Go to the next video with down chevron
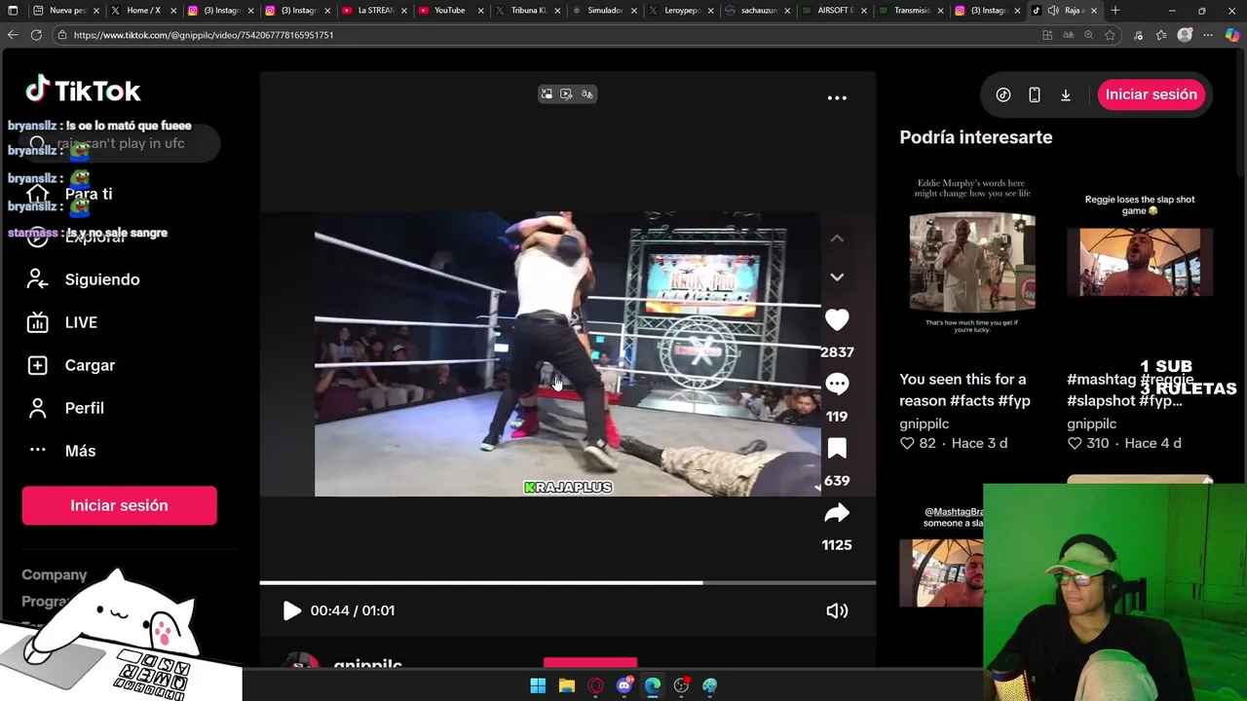 (837, 277)
